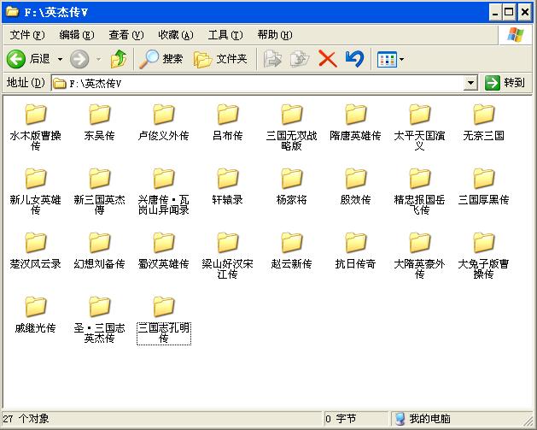The width and height of the screenshot is (537, 430).
Task: Click the address field showing F:\英杰传V
Action: click(x=256, y=83)
